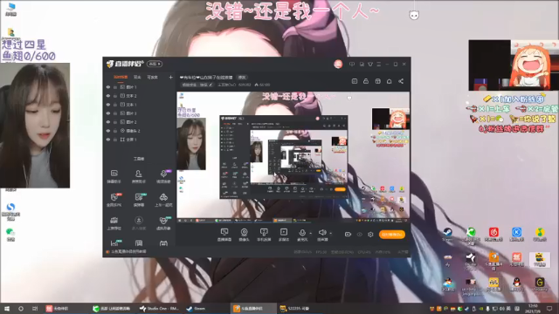Open the user avatar in the title bar
The width and height of the screenshot is (559, 314).
(x=338, y=64)
